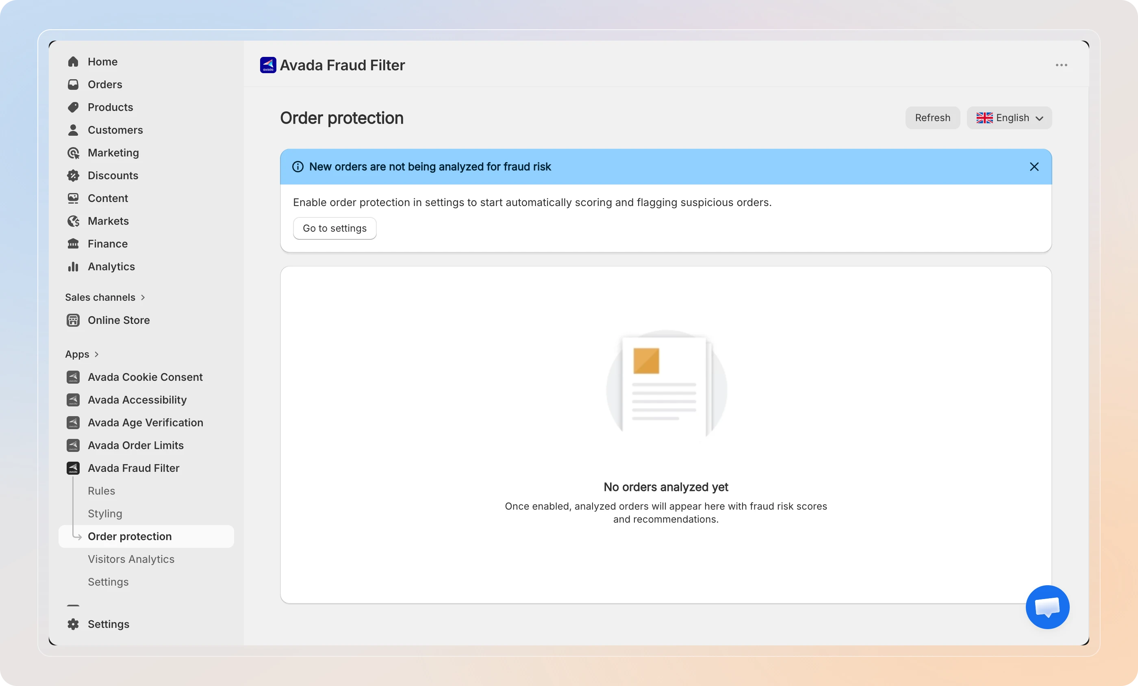
Task: Click the Marketing target icon
Action: (73, 152)
